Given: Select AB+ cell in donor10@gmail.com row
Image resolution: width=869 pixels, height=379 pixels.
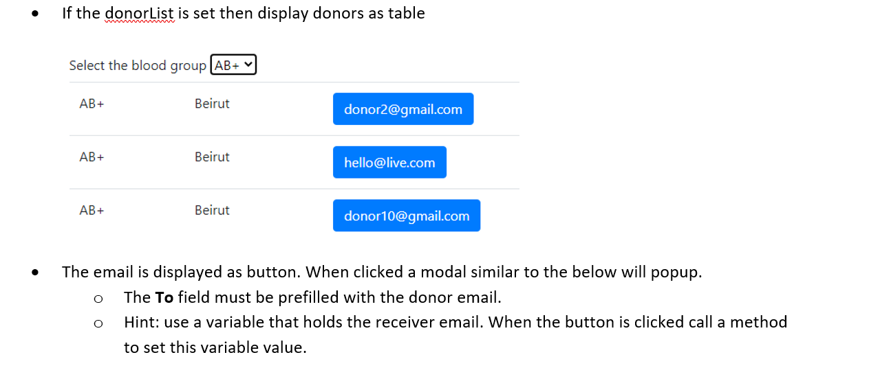Looking at the screenshot, I should coord(92,211).
